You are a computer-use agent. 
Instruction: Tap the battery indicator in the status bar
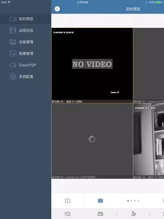click(158, 2)
